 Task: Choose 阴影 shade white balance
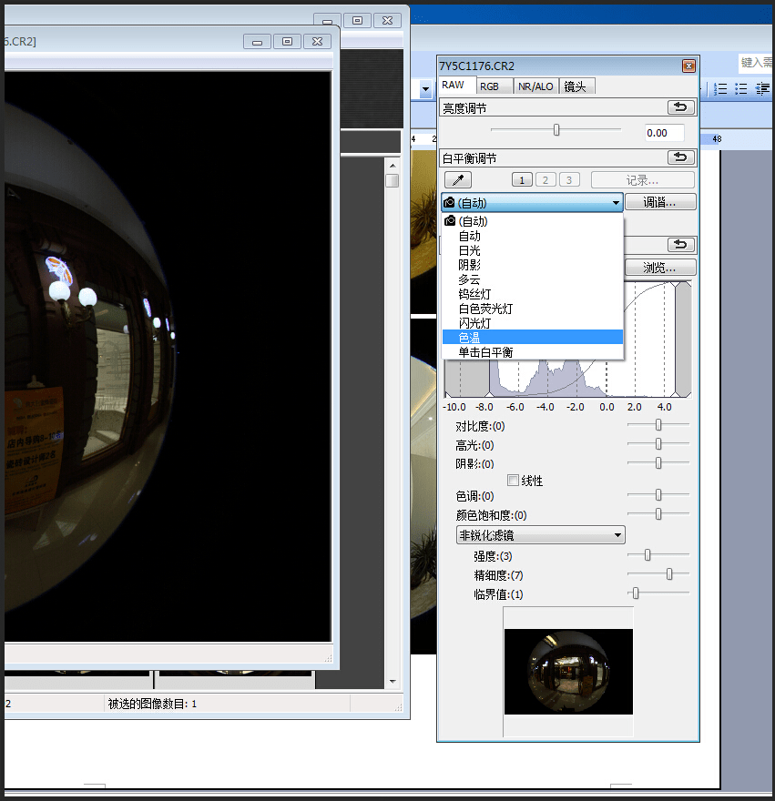pyautogui.click(x=532, y=265)
